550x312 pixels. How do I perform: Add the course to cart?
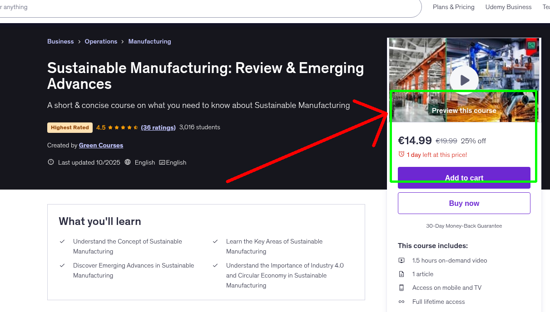pyautogui.click(x=464, y=178)
